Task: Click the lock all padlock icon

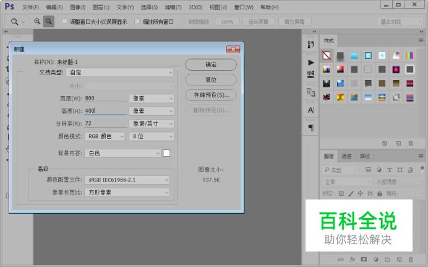Action: [x=380, y=193]
